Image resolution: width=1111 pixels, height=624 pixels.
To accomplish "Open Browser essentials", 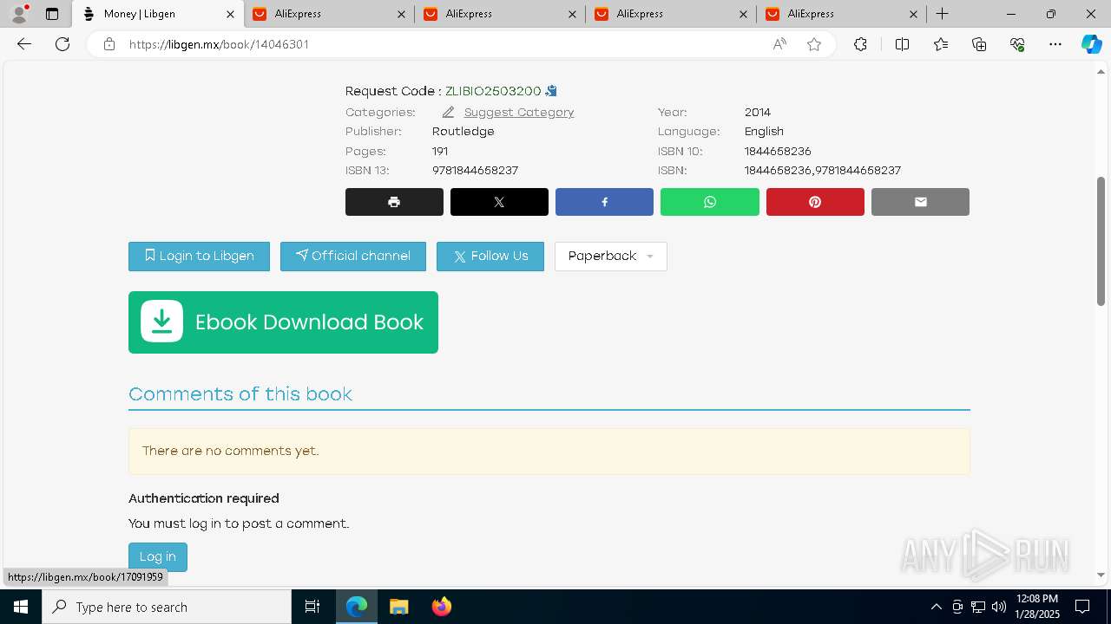I will point(1017,44).
